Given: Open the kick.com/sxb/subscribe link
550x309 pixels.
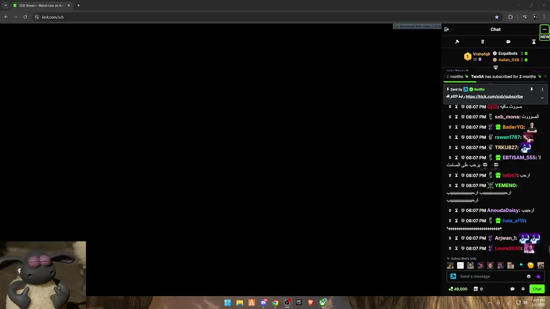Looking at the screenshot, I should coord(494,97).
